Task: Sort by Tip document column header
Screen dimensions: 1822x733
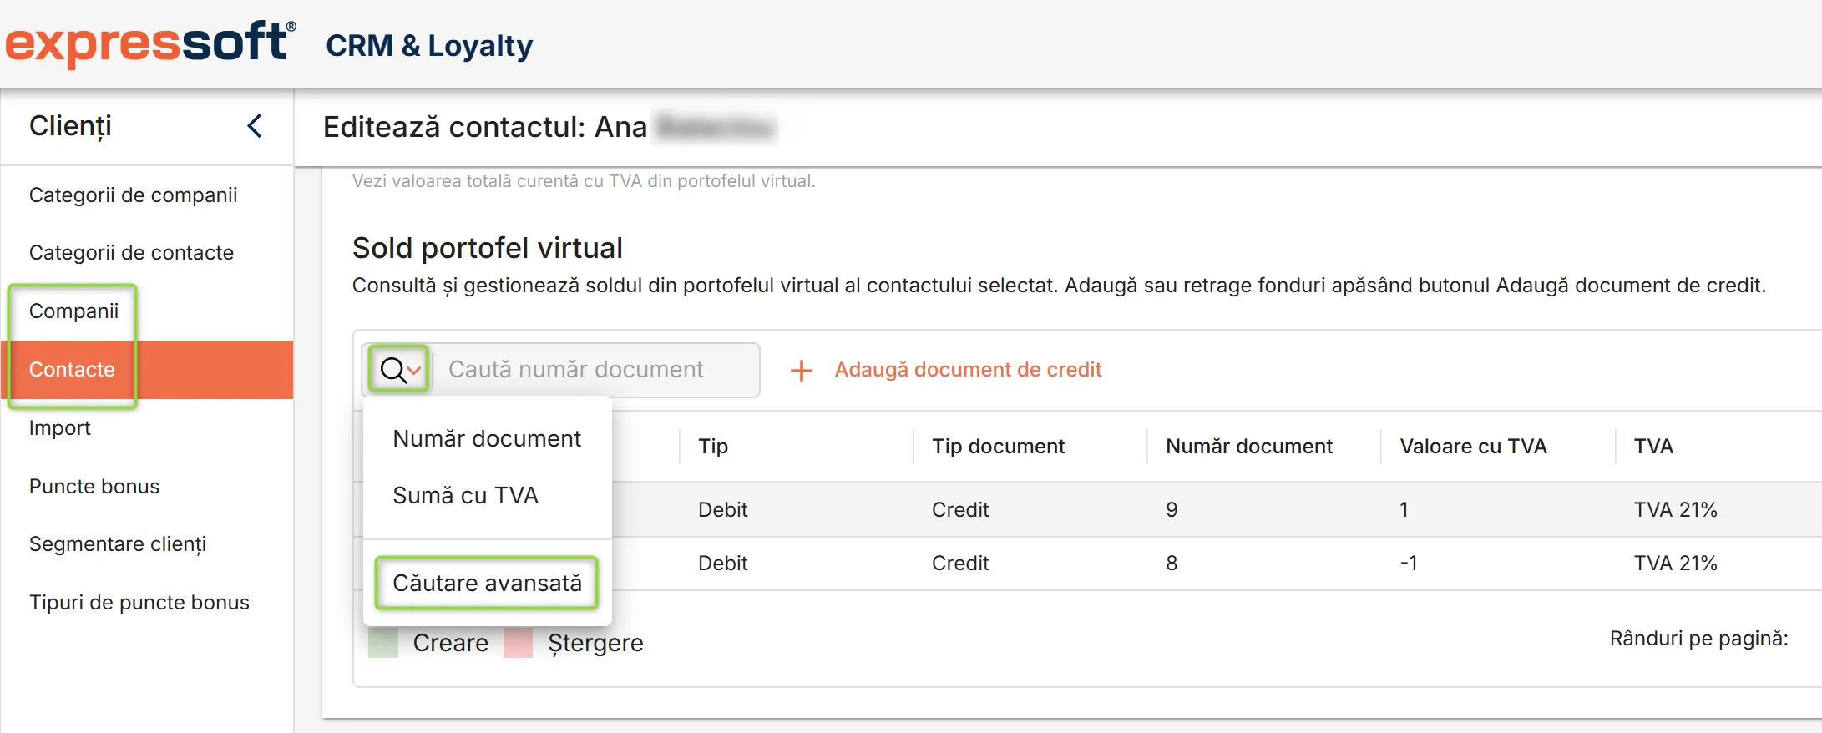Action: 998,446
